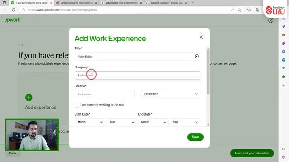This screenshot has width=289, height=162.
Task: Click the dialog scrollbar down arrow
Action: click(x=208, y=125)
